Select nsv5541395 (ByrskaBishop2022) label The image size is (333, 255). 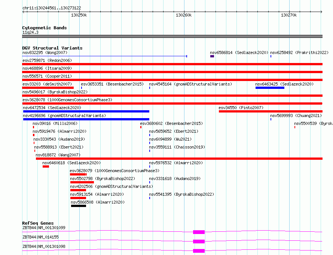181,194
